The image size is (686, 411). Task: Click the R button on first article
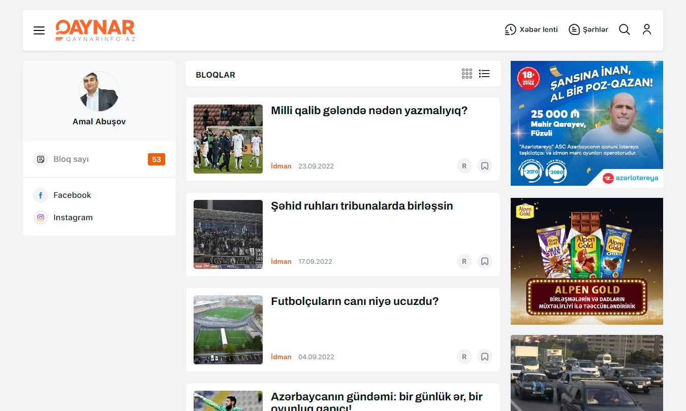pos(464,166)
